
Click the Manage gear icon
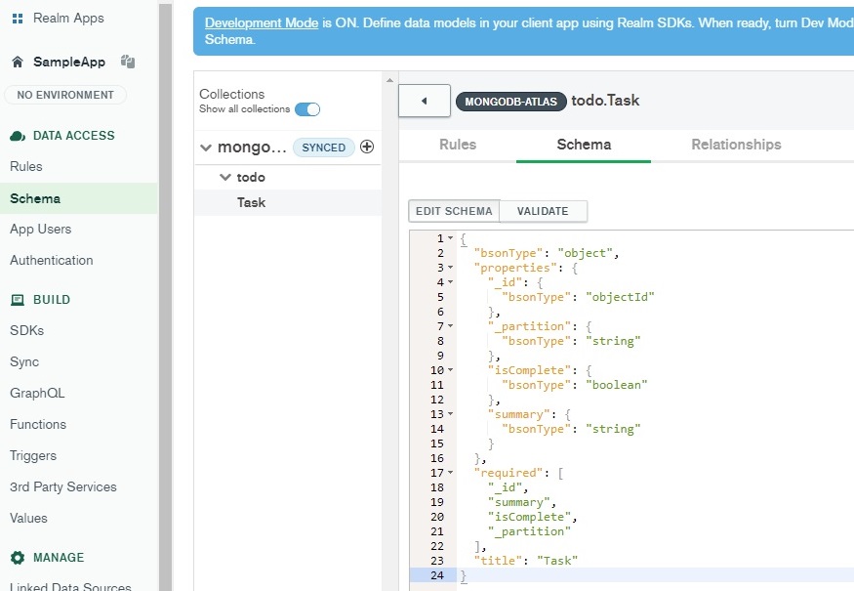tap(18, 558)
